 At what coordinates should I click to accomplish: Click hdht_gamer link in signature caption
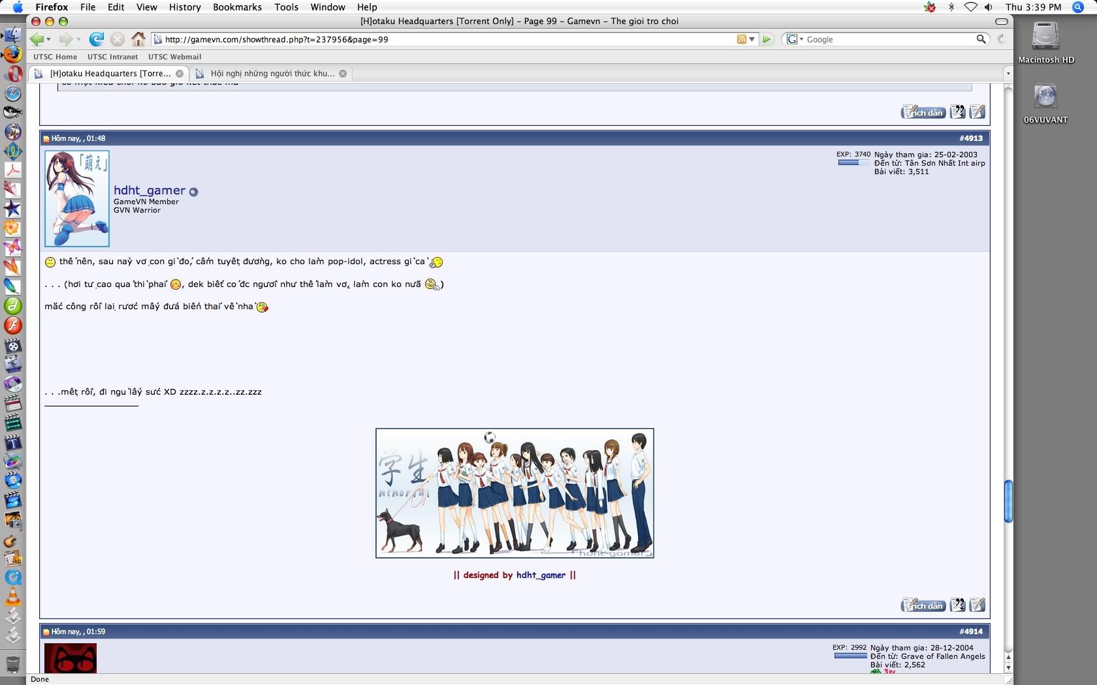541,575
